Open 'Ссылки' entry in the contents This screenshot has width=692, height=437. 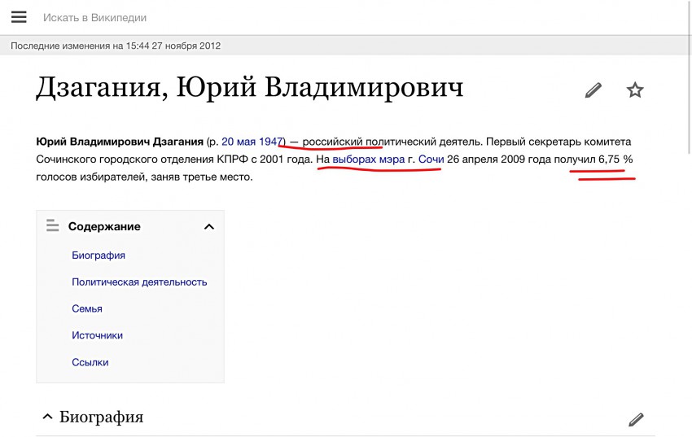(x=90, y=362)
